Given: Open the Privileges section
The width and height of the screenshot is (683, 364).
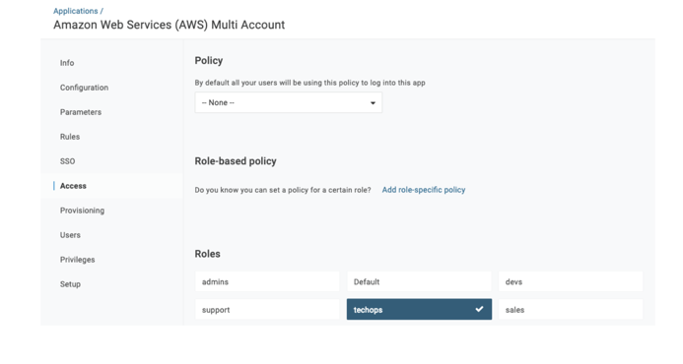Looking at the screenshot, I should (77, 260).
